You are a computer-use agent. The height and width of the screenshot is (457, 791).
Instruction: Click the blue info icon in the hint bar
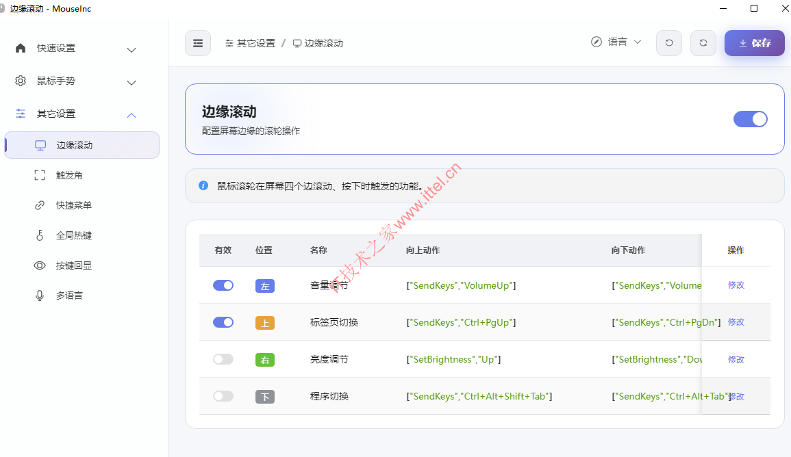point(203,185)
